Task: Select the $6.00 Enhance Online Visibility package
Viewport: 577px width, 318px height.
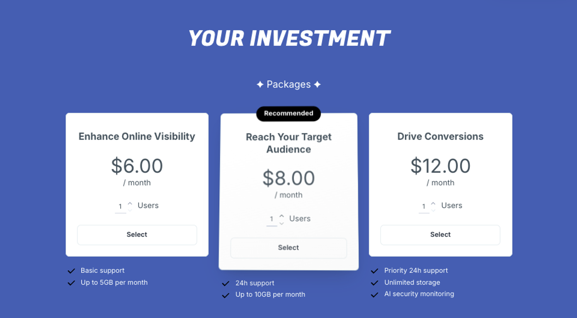Action: 137,235
